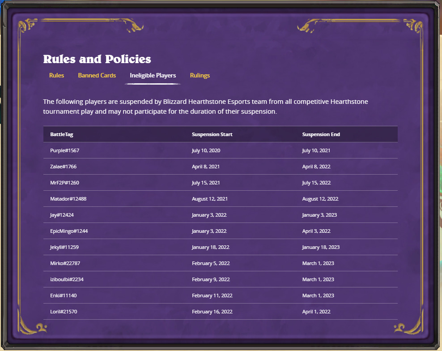The image size is (442, 351).
Task: Click on Matador#12488 in the table
Action: (68, 199)
